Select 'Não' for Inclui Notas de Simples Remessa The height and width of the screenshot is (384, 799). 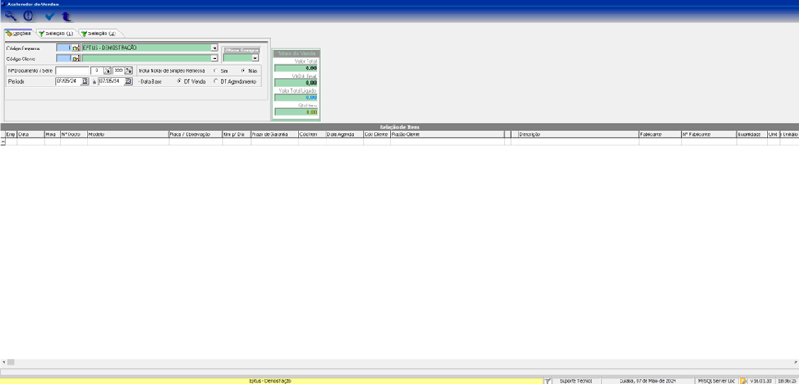(x=243, y=70)
